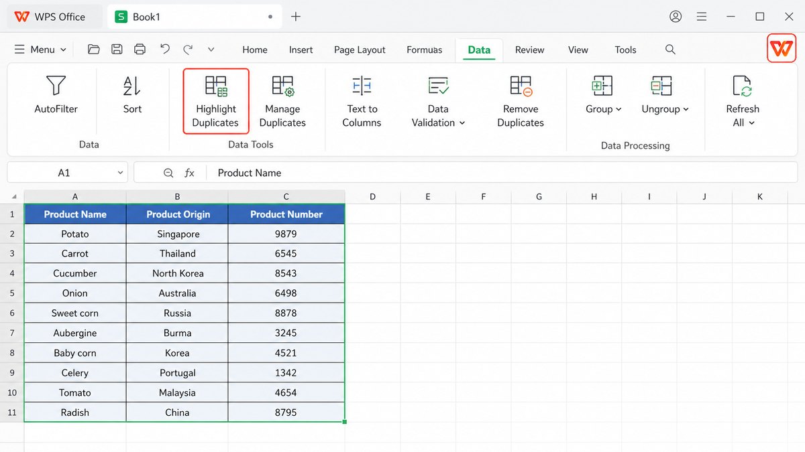Screen dimensions: 805x452
Task: Click the WPS Office home tab
Action: (54, 17)
